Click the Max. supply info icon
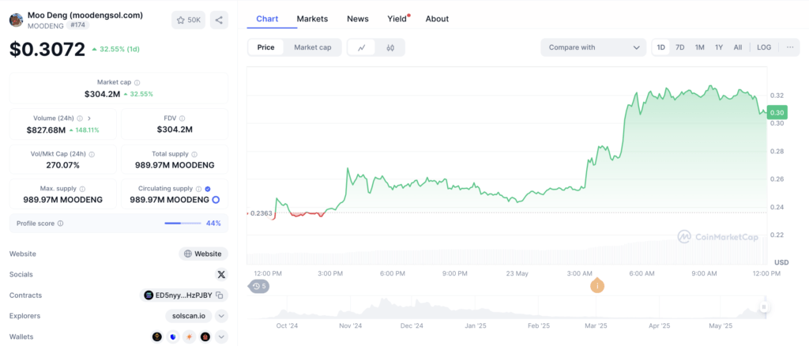The height and width of the screenshot is (346, 809). pyautogui.click(x=82, y=190)
